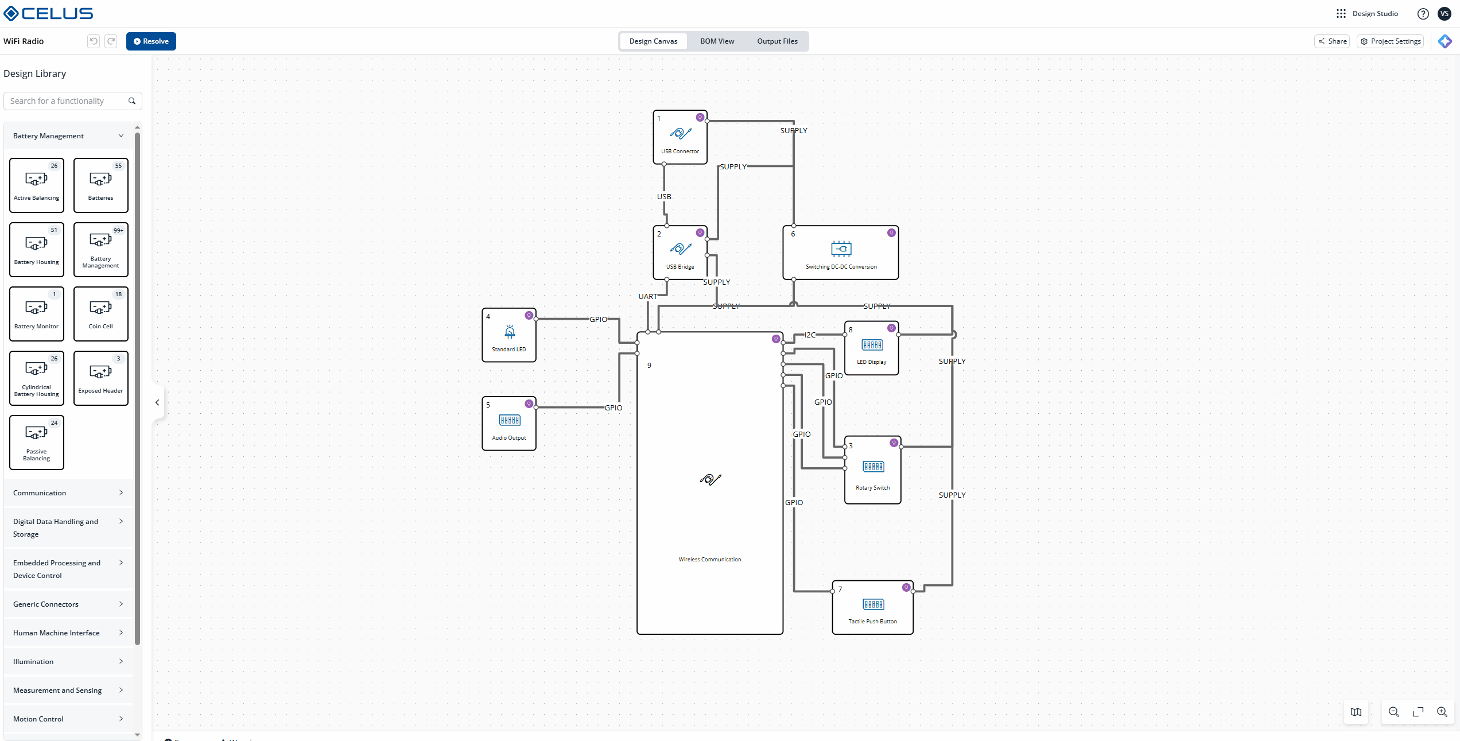Click the blue diamond assistant icon

[1445, 41]
